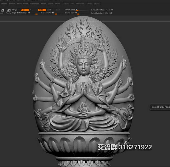Click the TotalPoints count readout
170x167 pixels.
(x=101, y=13)
